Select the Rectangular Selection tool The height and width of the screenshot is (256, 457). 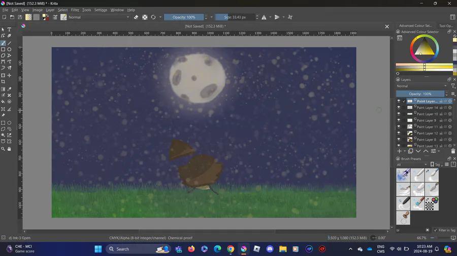tap(3, 123)
